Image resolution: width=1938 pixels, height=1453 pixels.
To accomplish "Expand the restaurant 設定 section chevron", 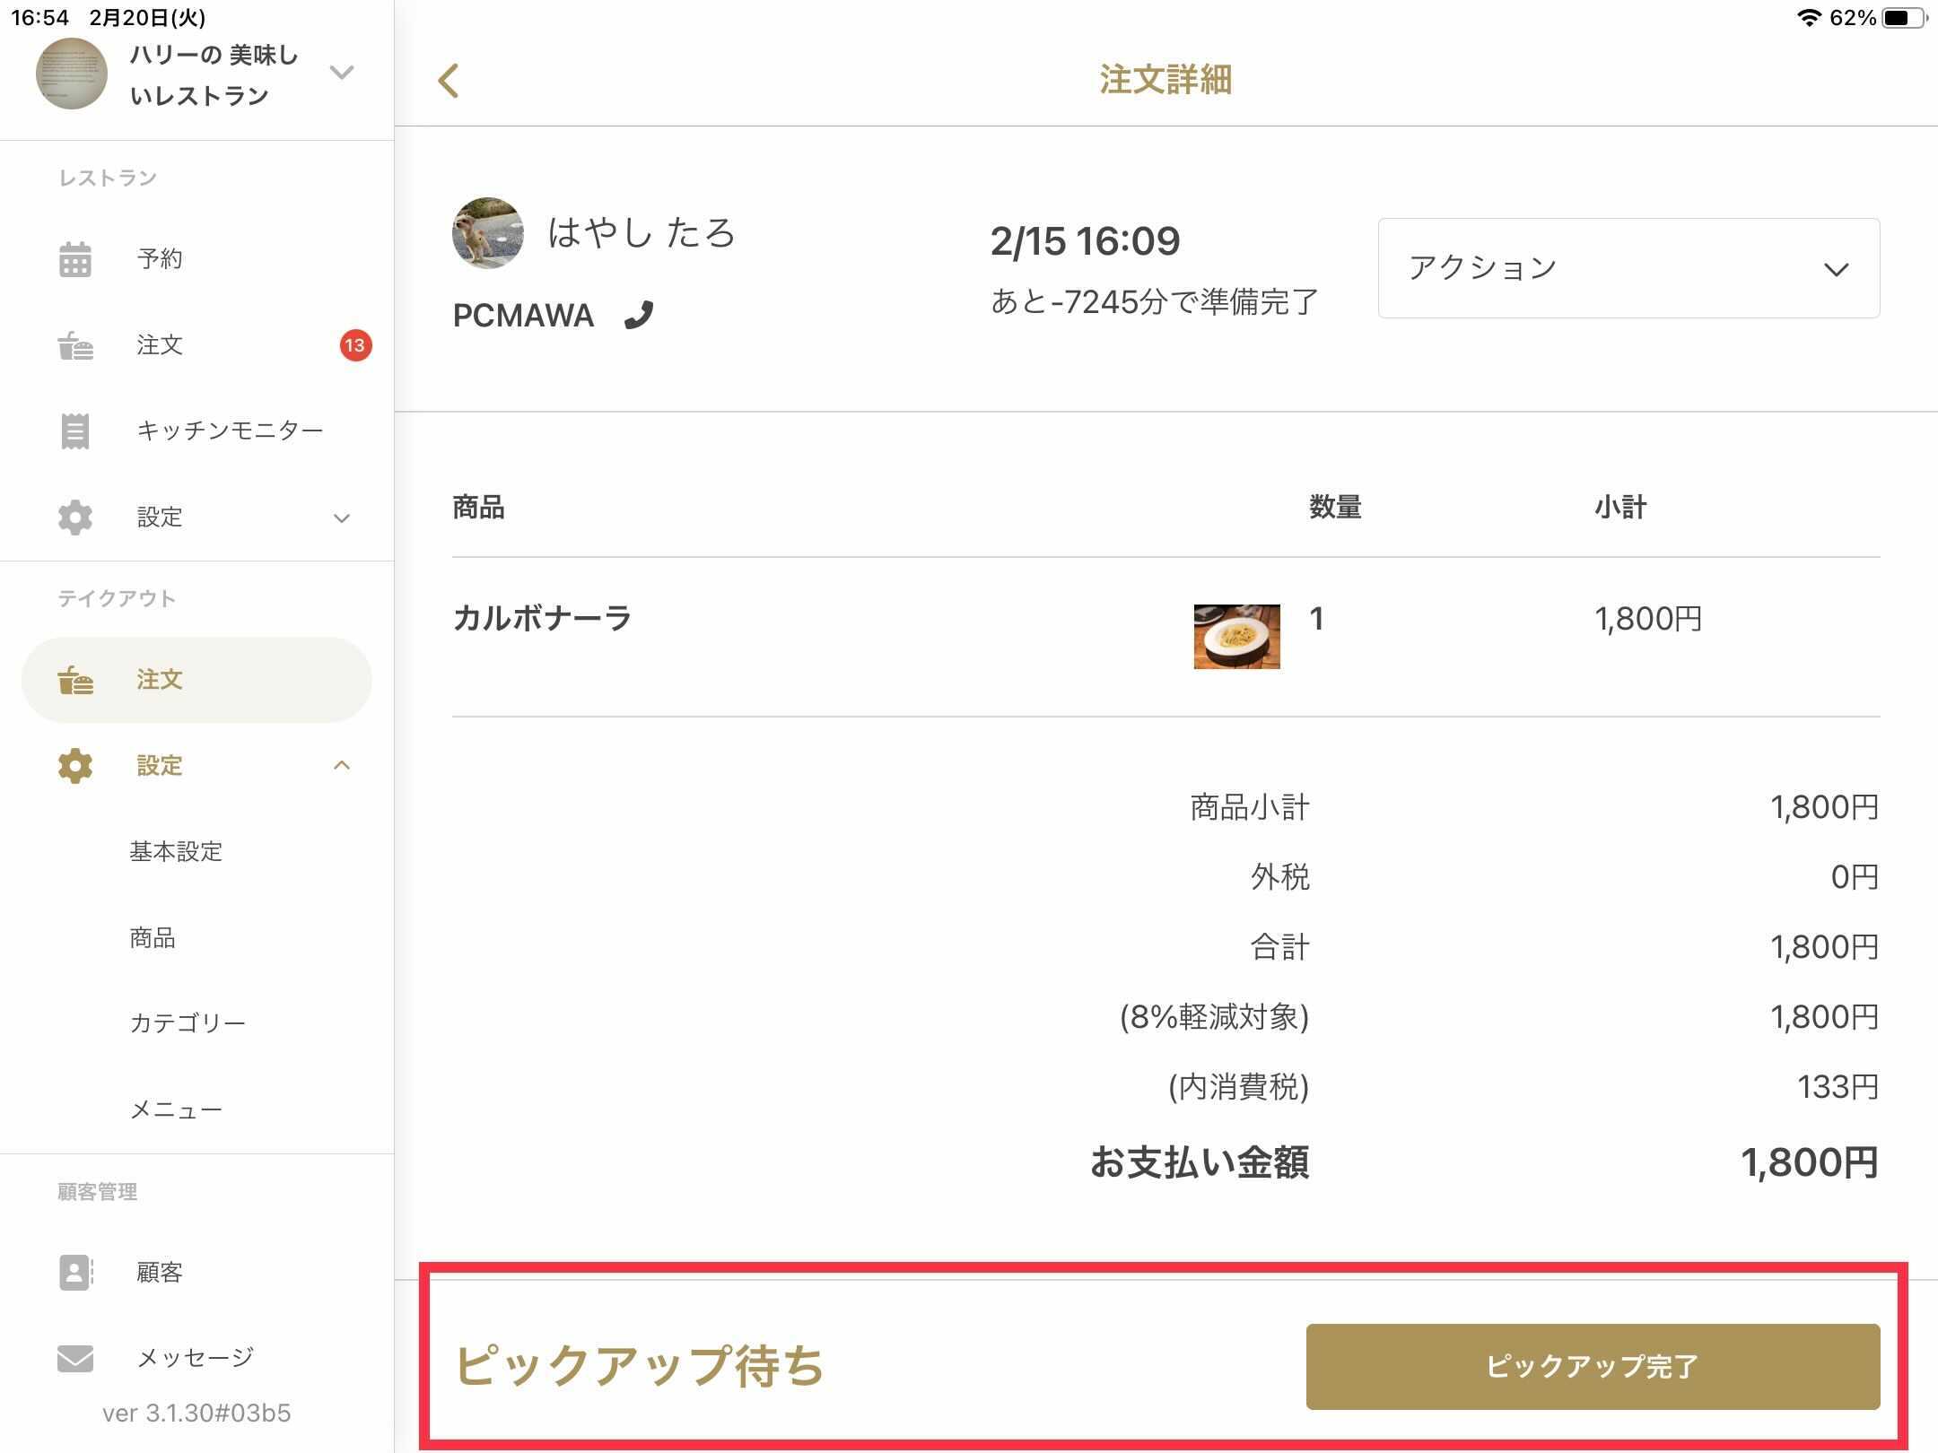I will tap(342, 518).
